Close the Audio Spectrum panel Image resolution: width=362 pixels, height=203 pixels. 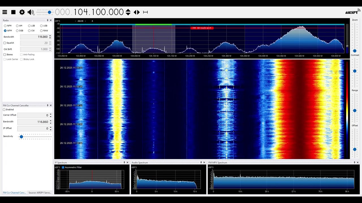(x=204, y=162)
